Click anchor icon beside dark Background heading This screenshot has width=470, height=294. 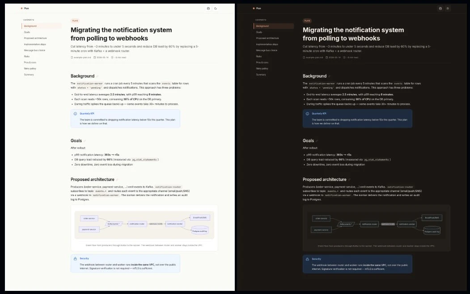click(x=329, y=77)
